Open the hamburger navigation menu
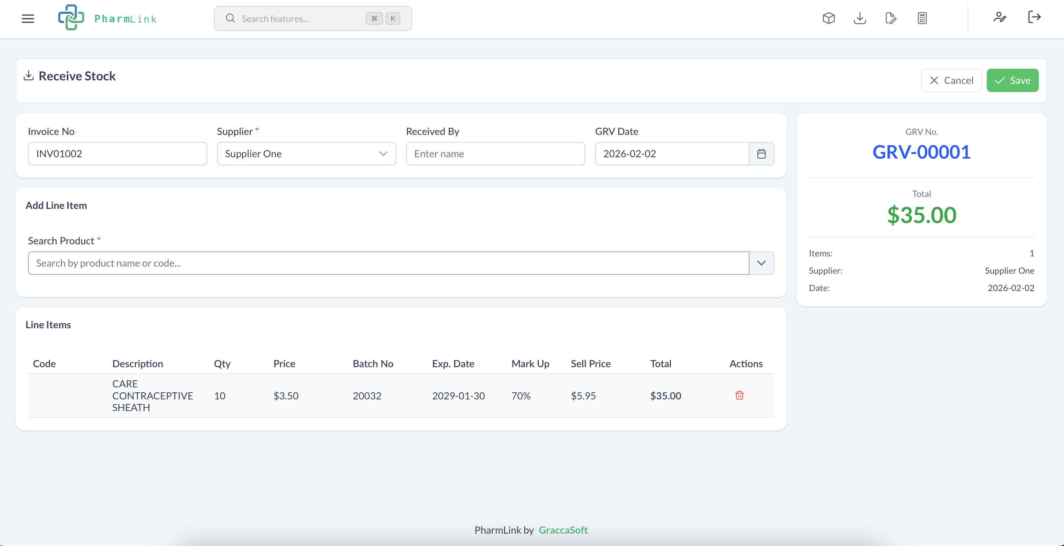This screenshot has width=1064, height=546. tap(28, 18)
